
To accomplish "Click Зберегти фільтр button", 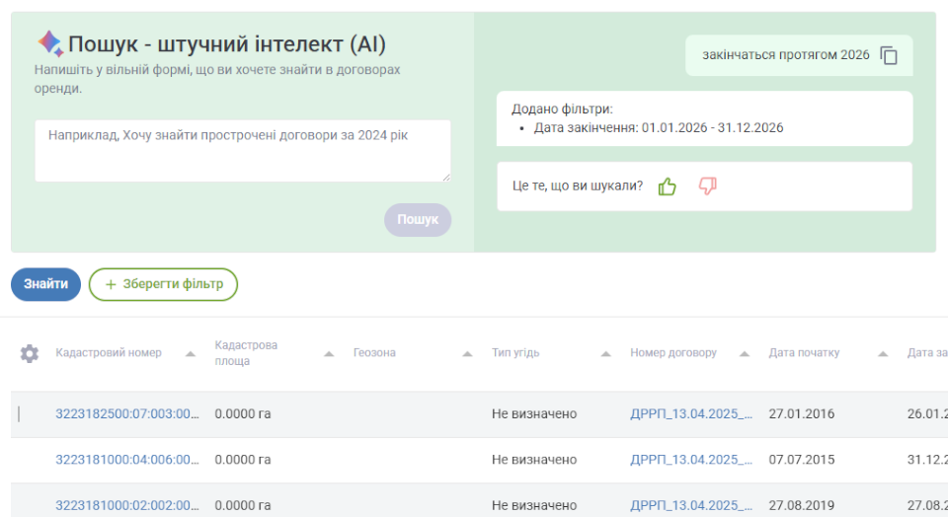I will click(x=163, y=284).
